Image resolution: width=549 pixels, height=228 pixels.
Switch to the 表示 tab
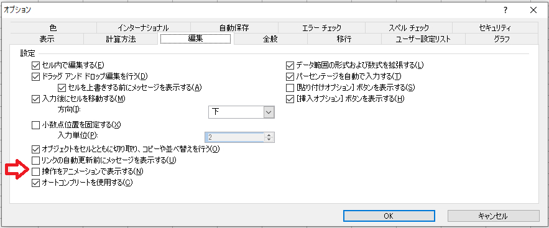(47, 39)
